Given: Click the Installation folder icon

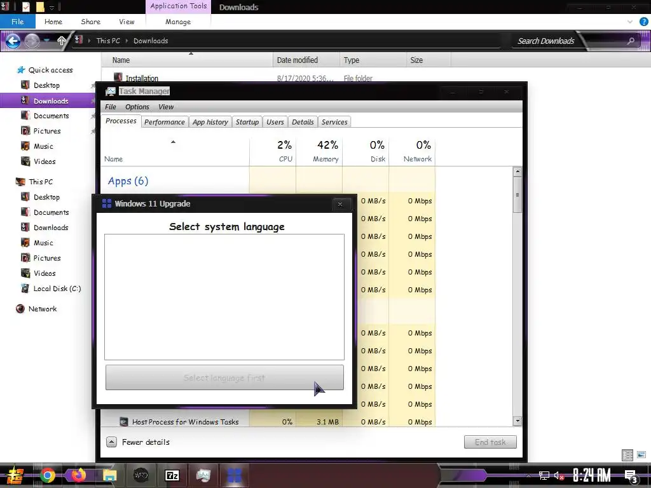Looking at the screenshot, I should pyautogui.click(x=118, y=77).
